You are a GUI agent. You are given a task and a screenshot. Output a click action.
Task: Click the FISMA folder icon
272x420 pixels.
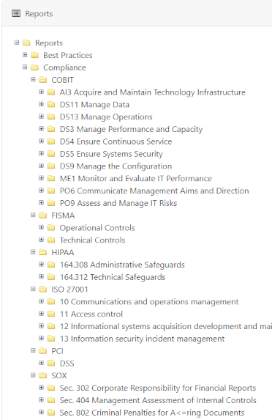pyautogui.click(x=42, y=215)
